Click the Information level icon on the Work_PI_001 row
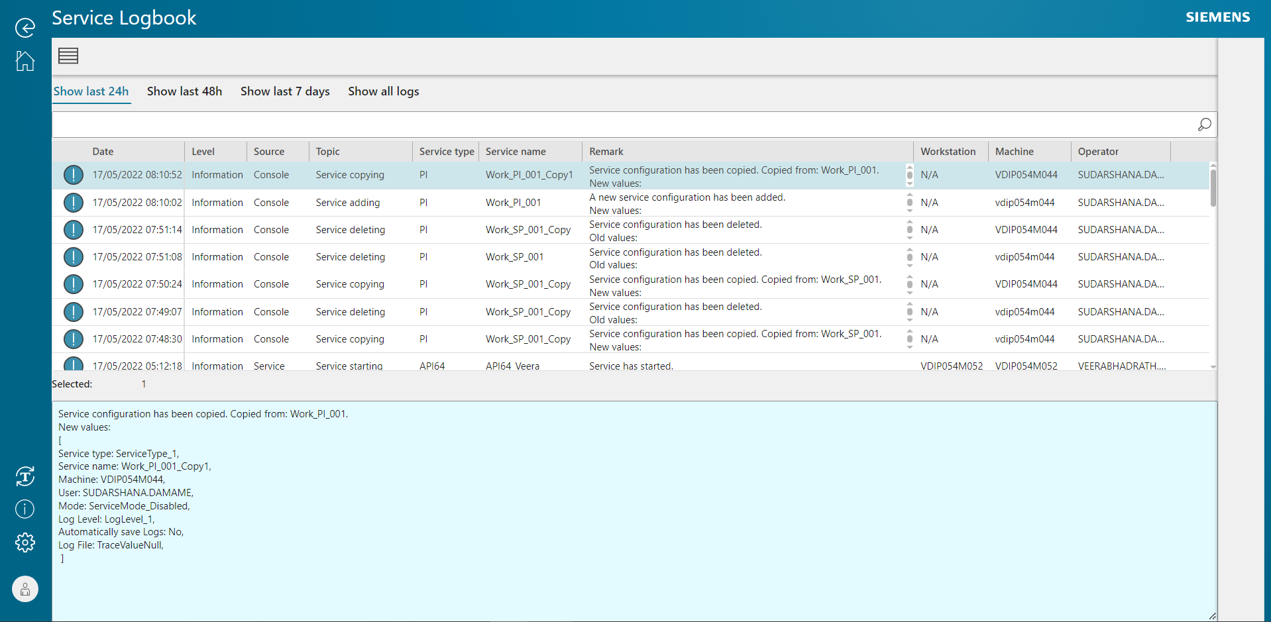The width and height of the screenshot is (1271, 622). (73, 202)
